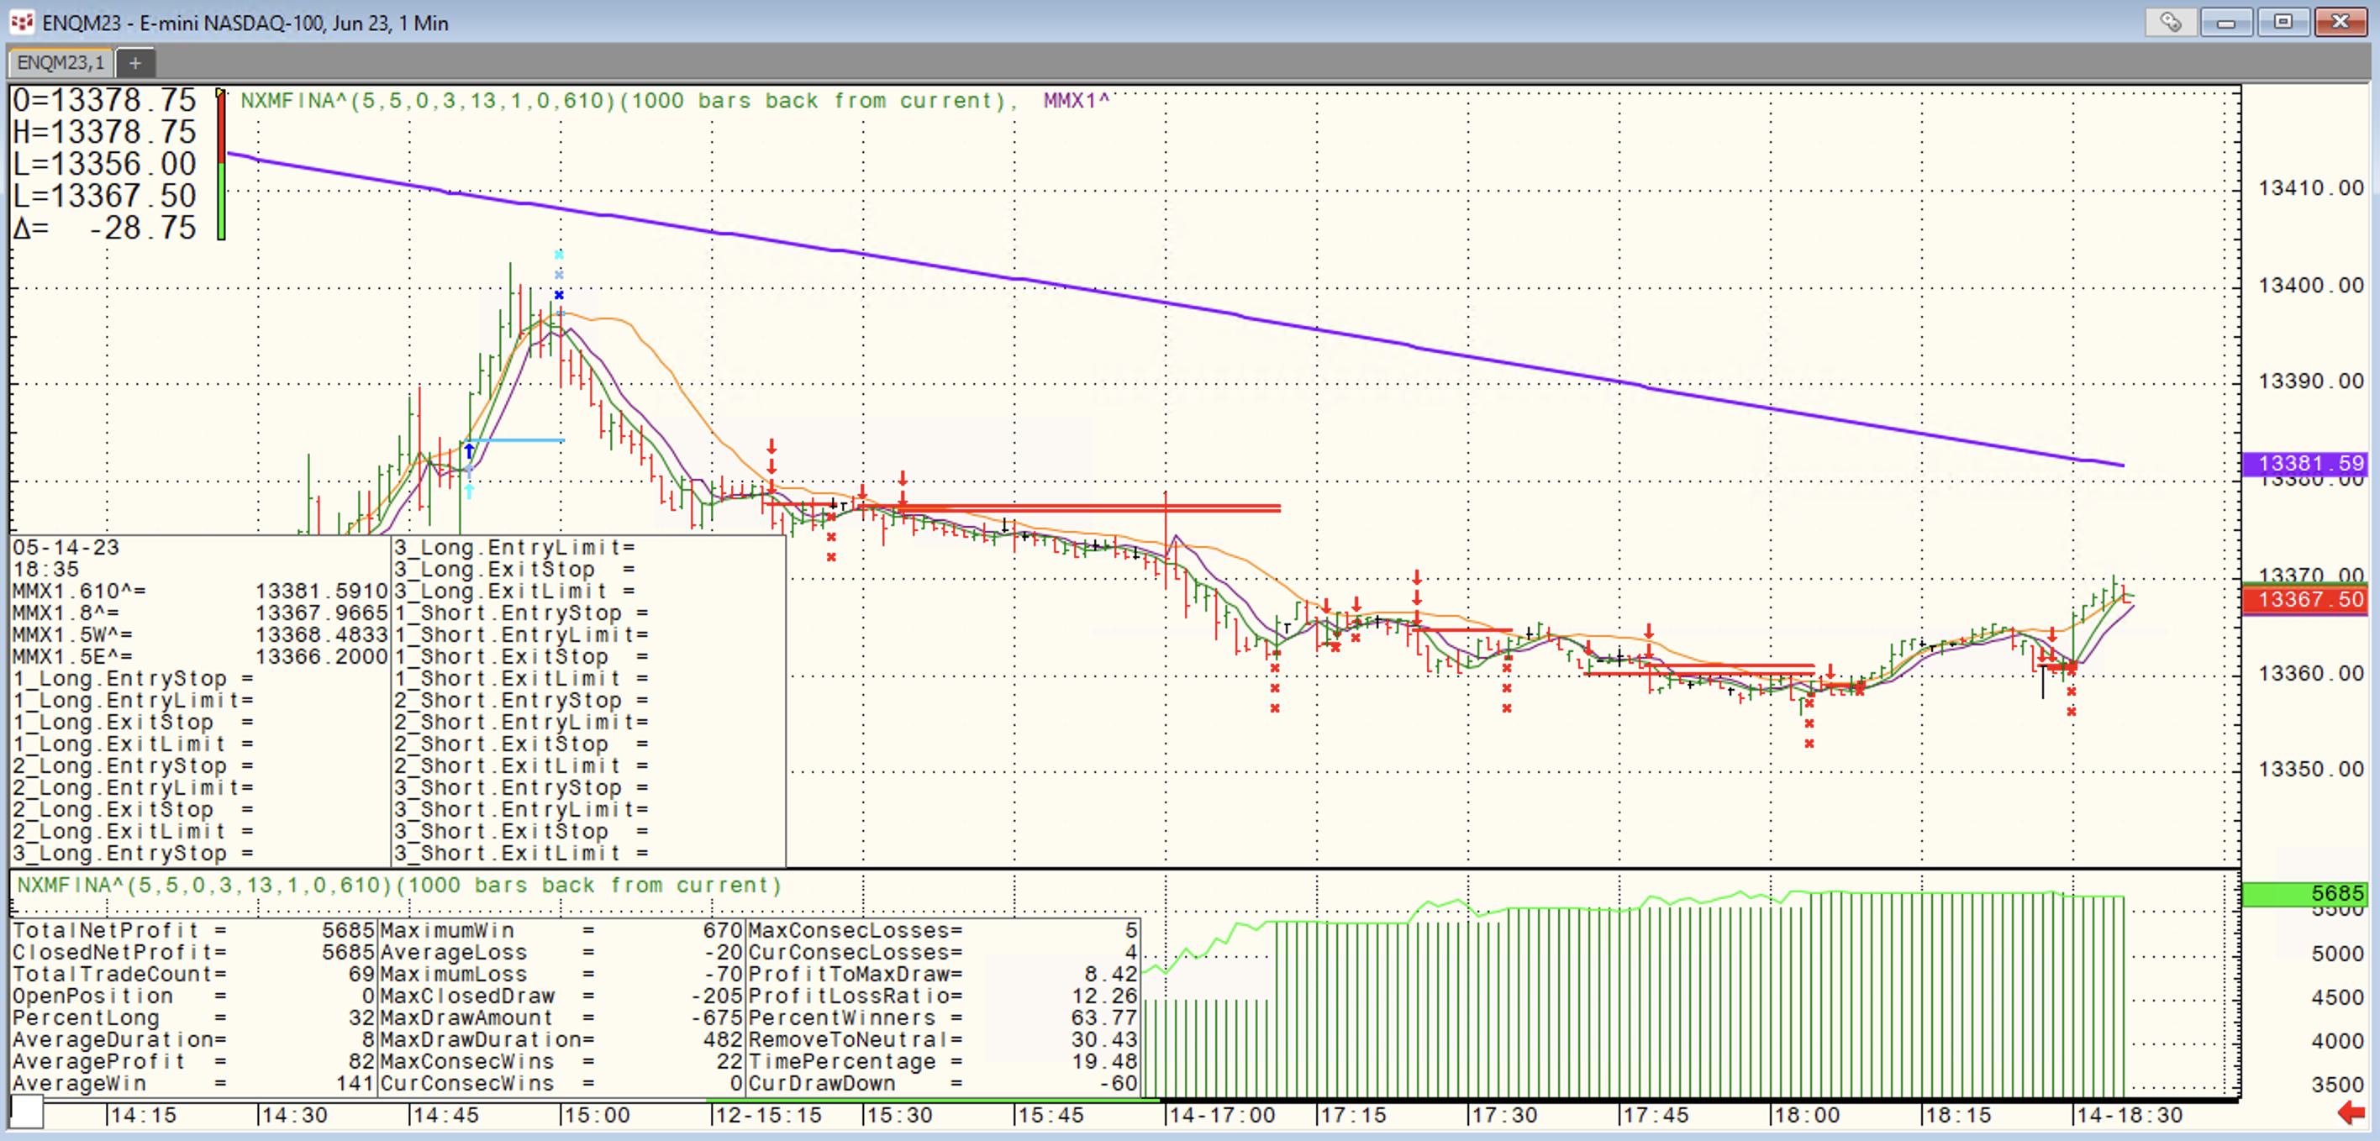This screenshot has height=1141, width=2380.
Task: Click the MMX1.8^= 13367.9665 readout
Action: pyautogui.click(x=199, y=613)
